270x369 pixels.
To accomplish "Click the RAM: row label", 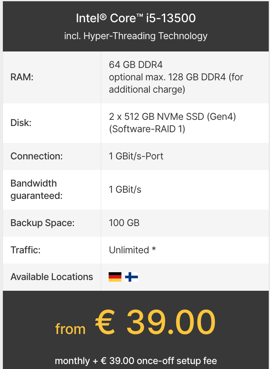I will 22,77.
